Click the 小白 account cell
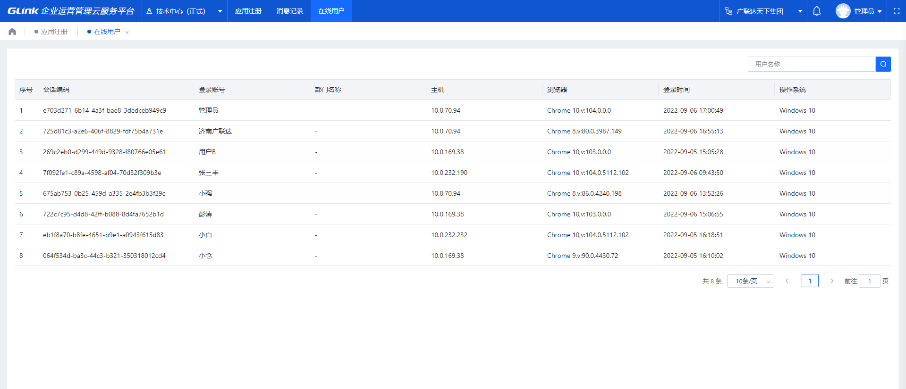Screen dimensions: 906x389 pos(205,235)
